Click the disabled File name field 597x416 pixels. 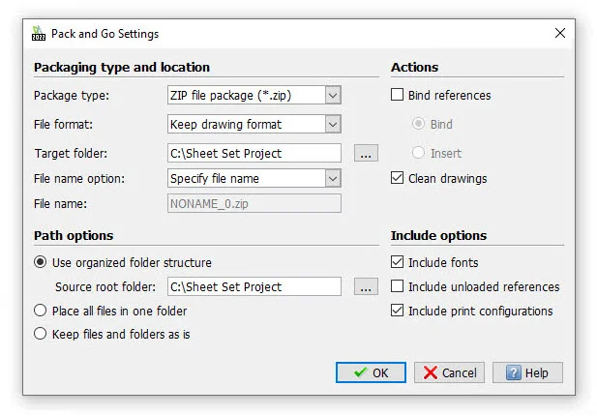(x=254, y=203)
